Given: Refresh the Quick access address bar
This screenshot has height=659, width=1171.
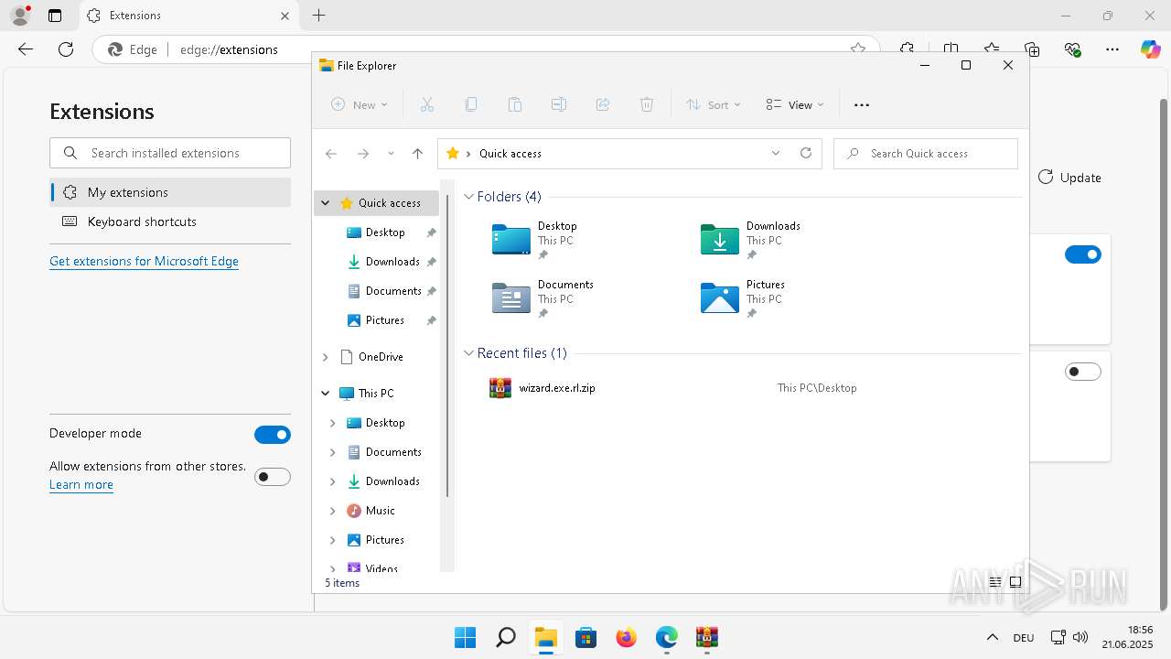Looking at the screenshot, I should click(806, 154).
